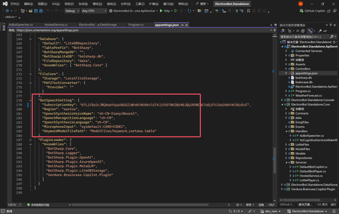Open the GitHub C... panel tab at the bottom

click(x=287, y=205)
